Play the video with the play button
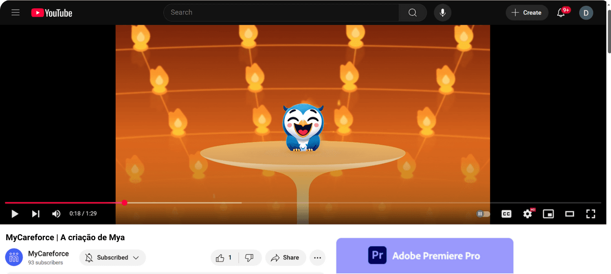This screenshot has height=274, width=611. pos(15,214)
